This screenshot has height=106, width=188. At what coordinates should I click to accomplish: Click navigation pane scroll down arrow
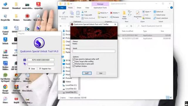point(79,95)
